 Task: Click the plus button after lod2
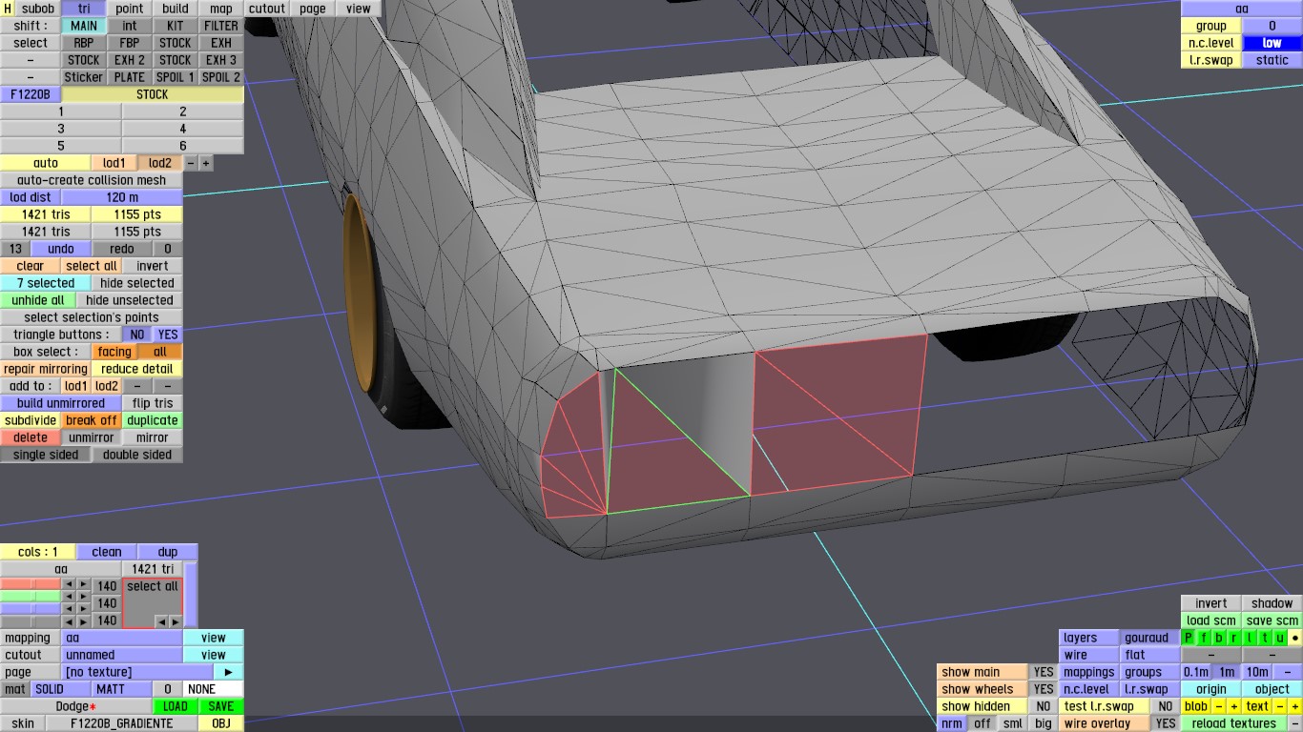206,163
